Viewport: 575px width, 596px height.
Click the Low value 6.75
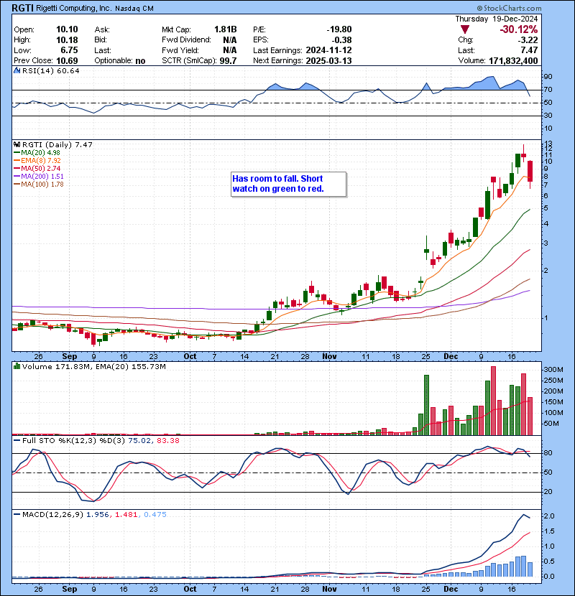69,50
